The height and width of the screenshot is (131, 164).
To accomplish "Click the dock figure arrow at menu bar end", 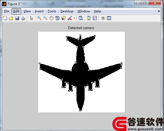I will coord(159,11).
